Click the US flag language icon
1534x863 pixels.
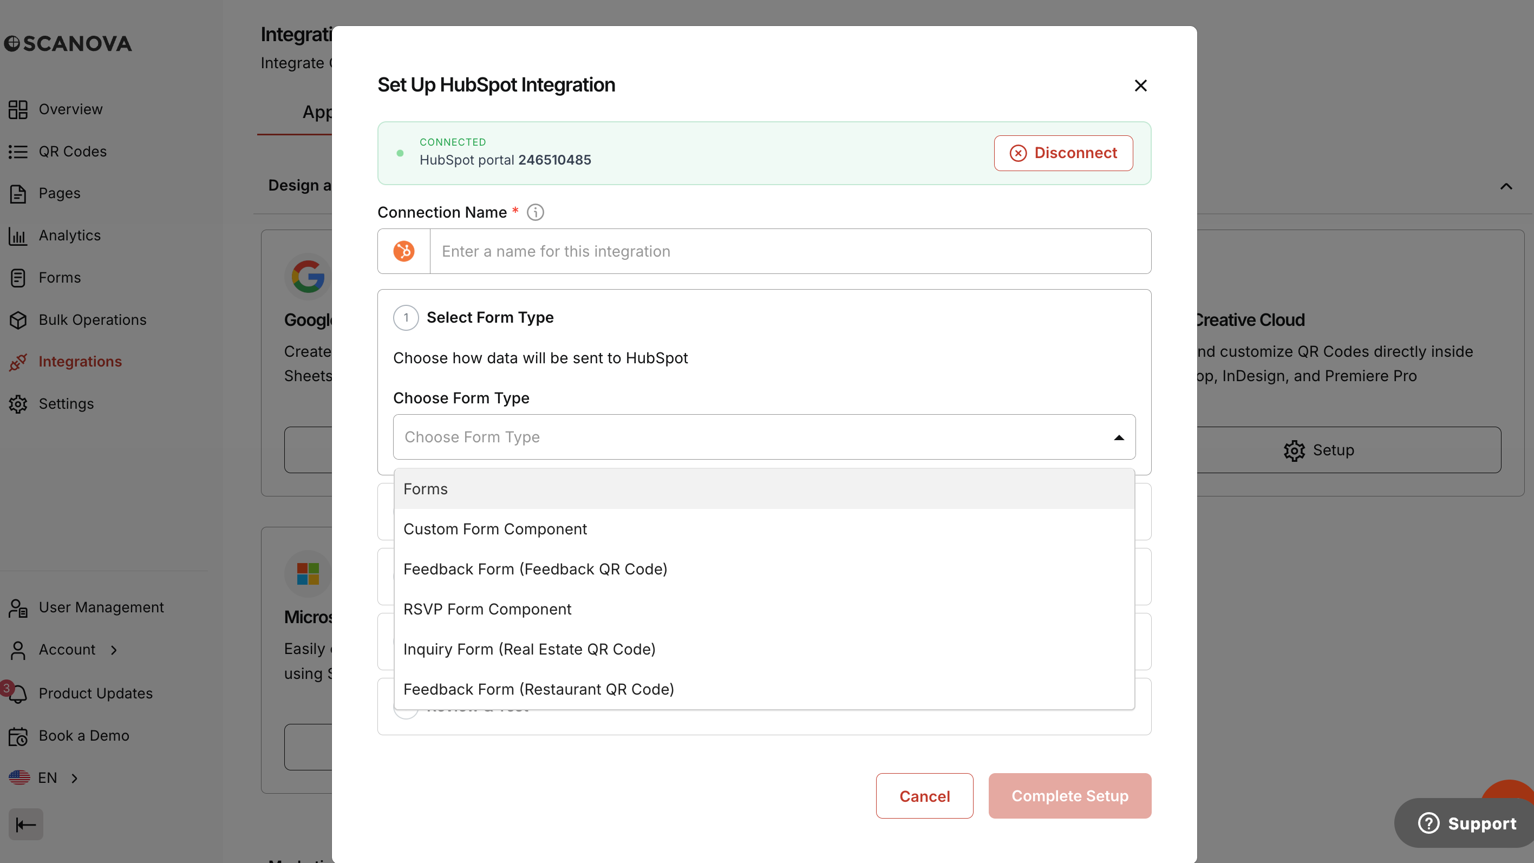coord(19,779)
